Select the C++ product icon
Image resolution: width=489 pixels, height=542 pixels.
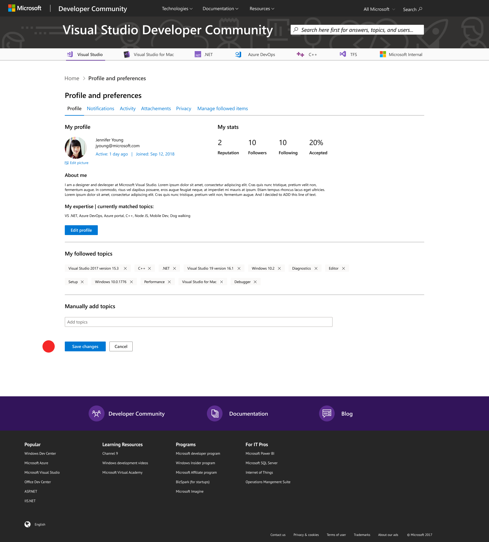click(x=300, y=54)
